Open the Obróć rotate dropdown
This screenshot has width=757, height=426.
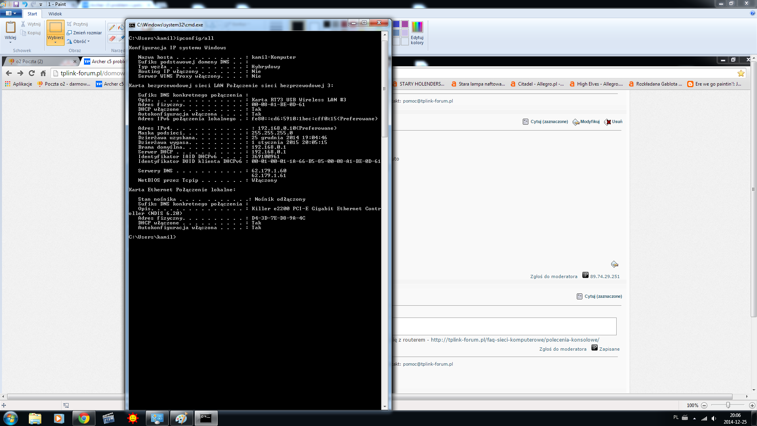pyautogui.click(x=79, y=41)
